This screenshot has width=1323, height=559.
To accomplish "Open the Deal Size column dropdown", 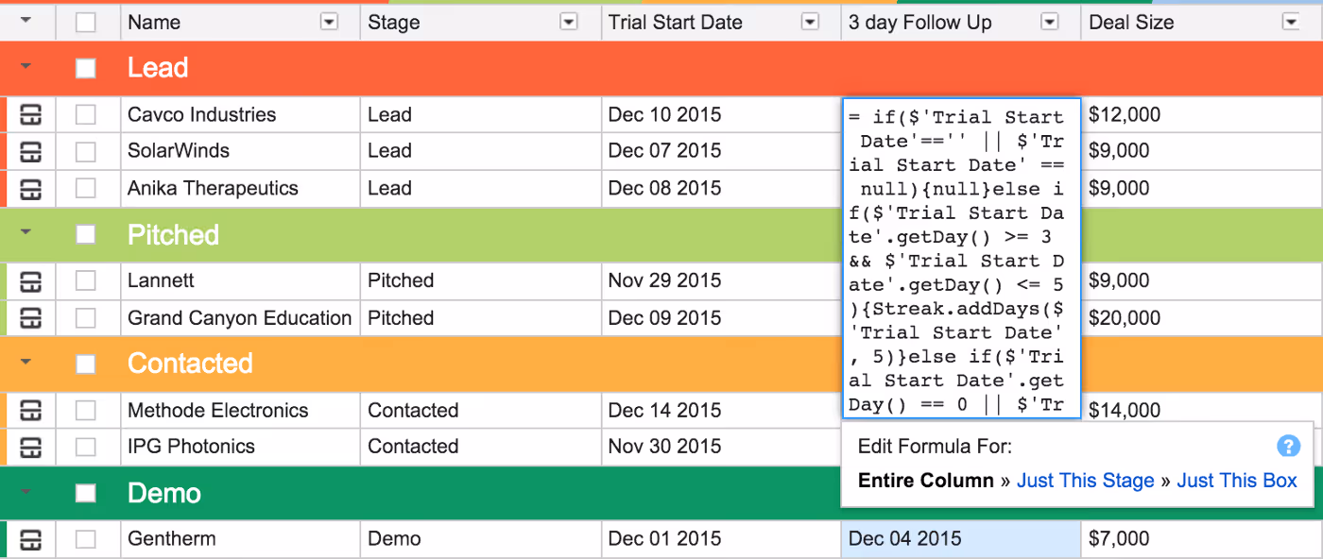I will point(1291,22).
